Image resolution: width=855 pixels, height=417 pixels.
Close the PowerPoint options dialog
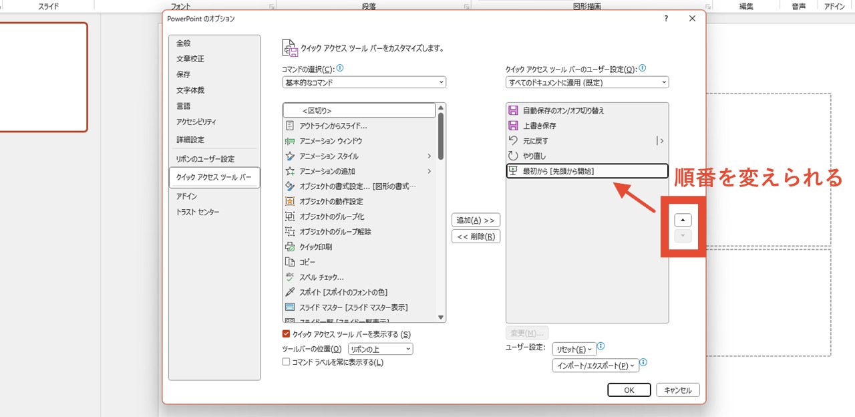point(692,19)
